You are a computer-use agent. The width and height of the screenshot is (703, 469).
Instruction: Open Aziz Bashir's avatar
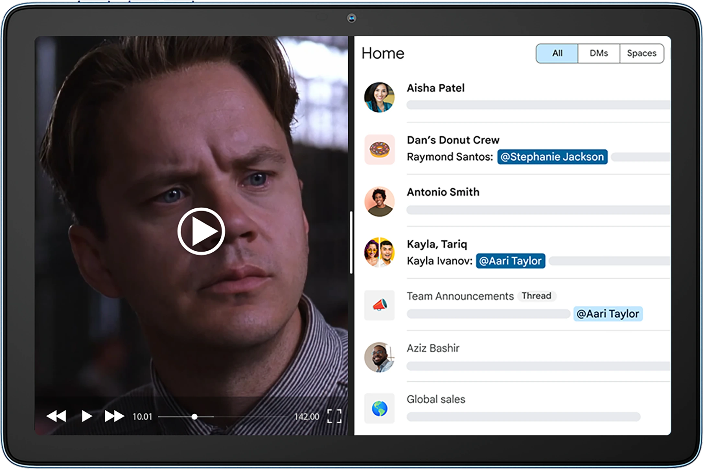coord(379,357)
